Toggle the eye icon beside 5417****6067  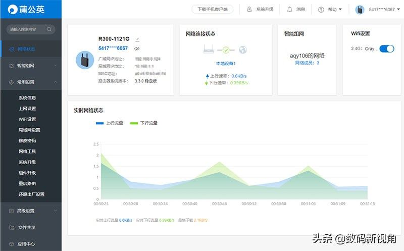click(137, 48)
